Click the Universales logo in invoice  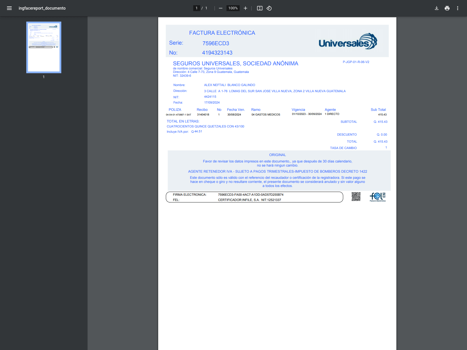348,41
